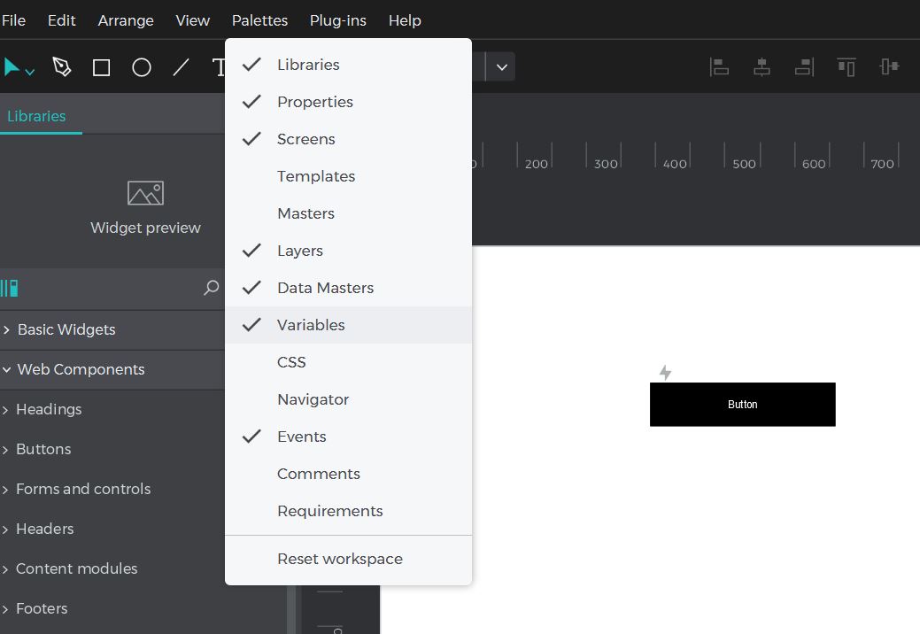This screenshot has height=634, width=920.
Task: Enable the Templates palette
Action: pos(315,176)
